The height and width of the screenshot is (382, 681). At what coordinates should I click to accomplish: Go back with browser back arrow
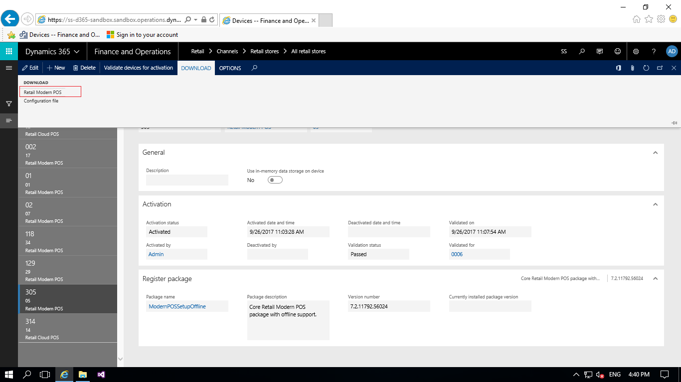point(10,19)
